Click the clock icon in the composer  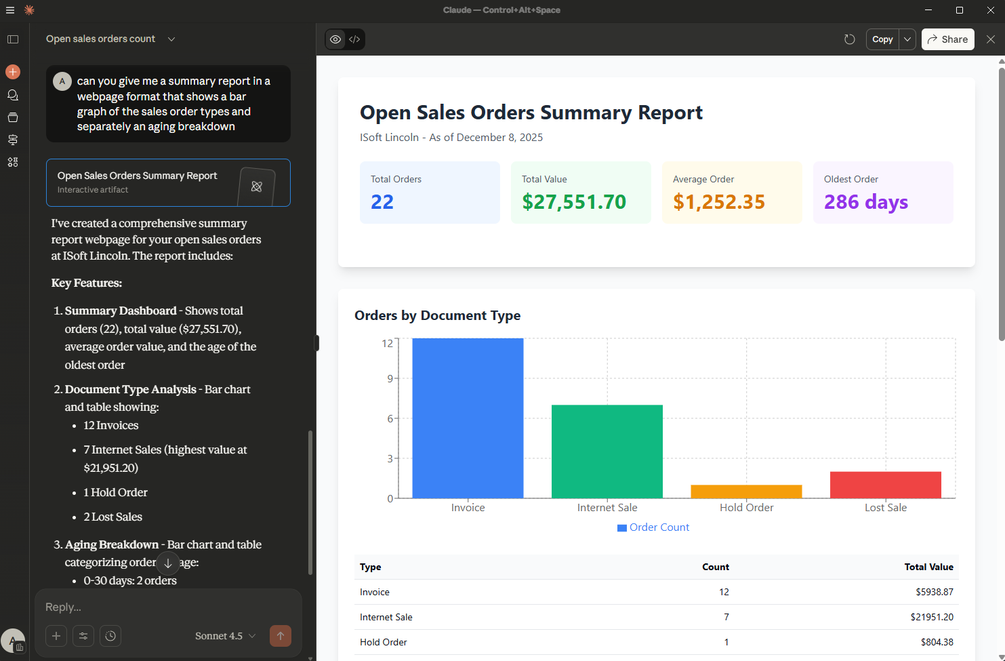click(110, 636)
